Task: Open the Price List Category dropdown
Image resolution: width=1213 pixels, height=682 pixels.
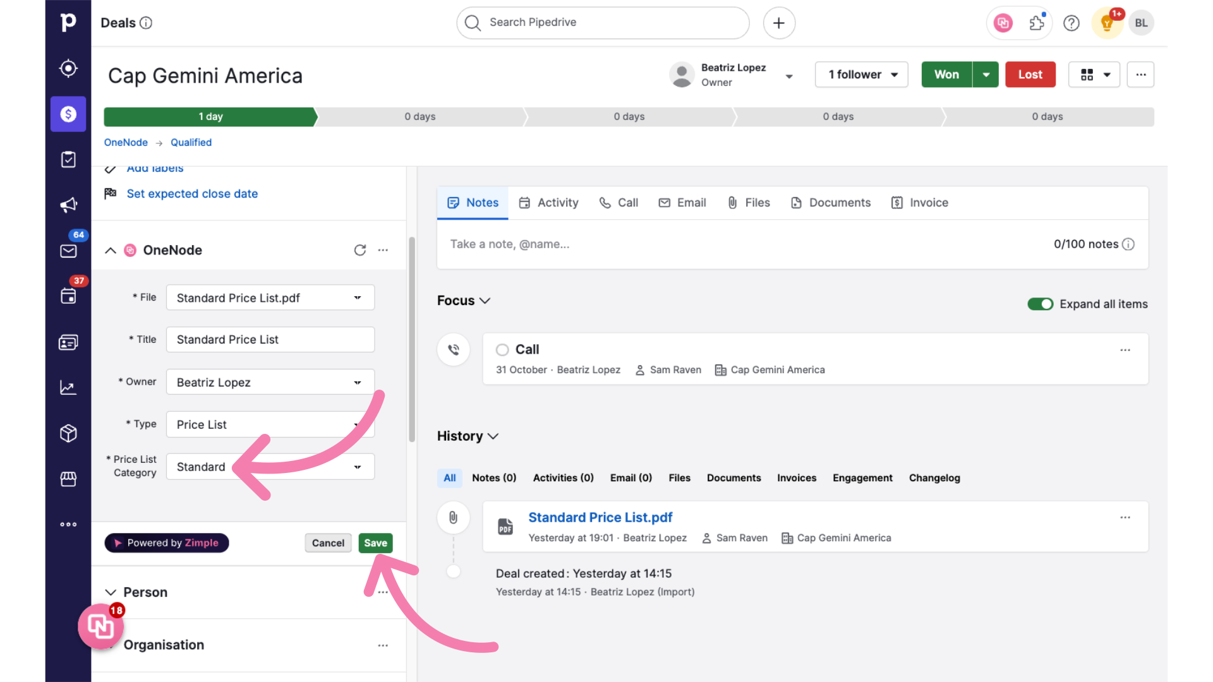Action: 270,467
